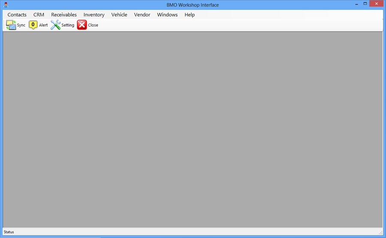The image size is (386, 238).
Task: Open the Receivables menu
Action: click(x=64, y=15)
